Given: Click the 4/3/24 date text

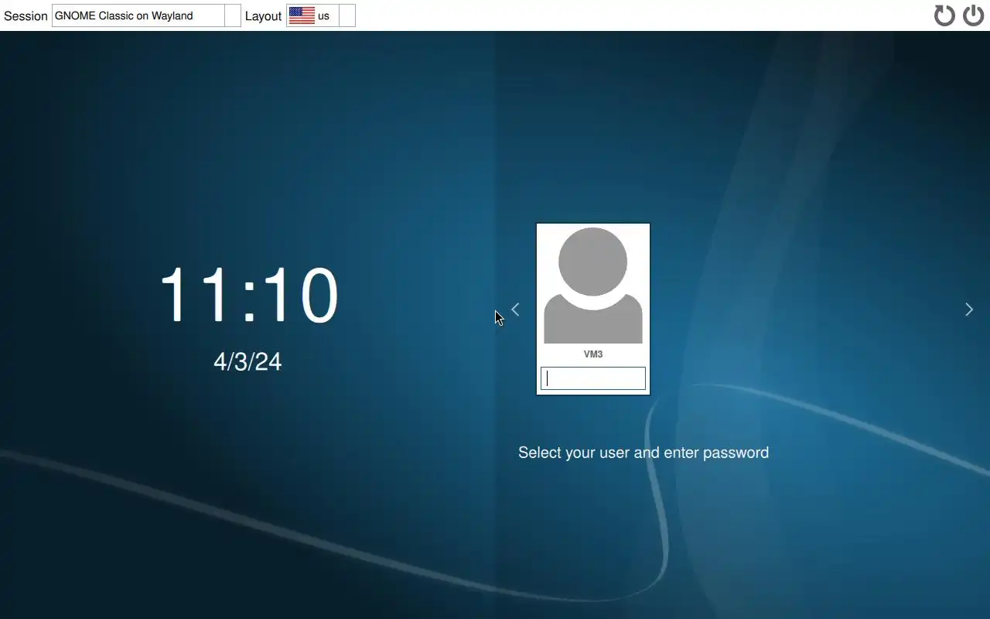Looking at the screenshot, I should tap(247, 361).
